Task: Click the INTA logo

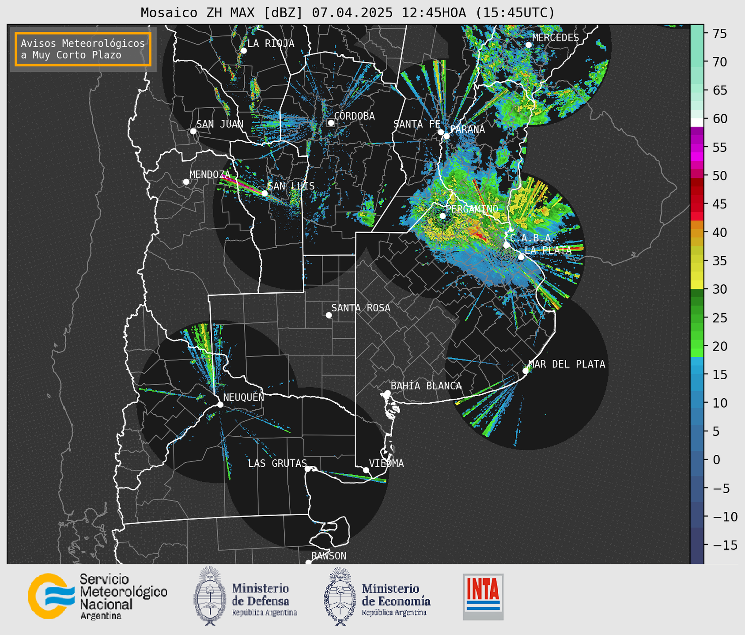Action: coord(483,597)
